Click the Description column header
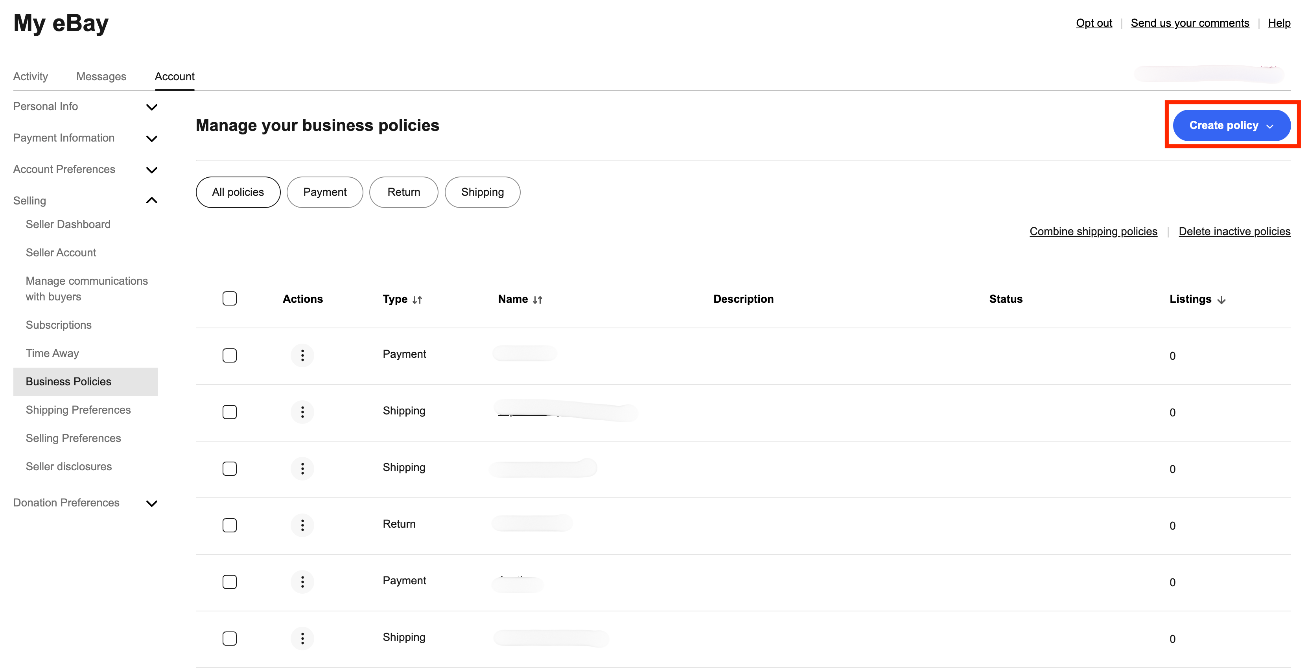 [743, 300]
